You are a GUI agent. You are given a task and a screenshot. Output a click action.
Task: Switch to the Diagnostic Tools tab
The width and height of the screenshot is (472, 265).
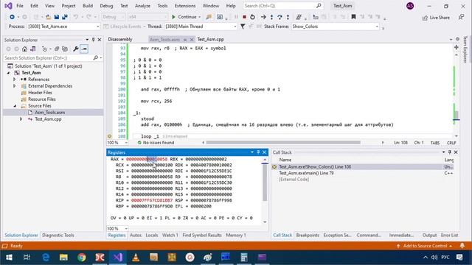point(58,236)
